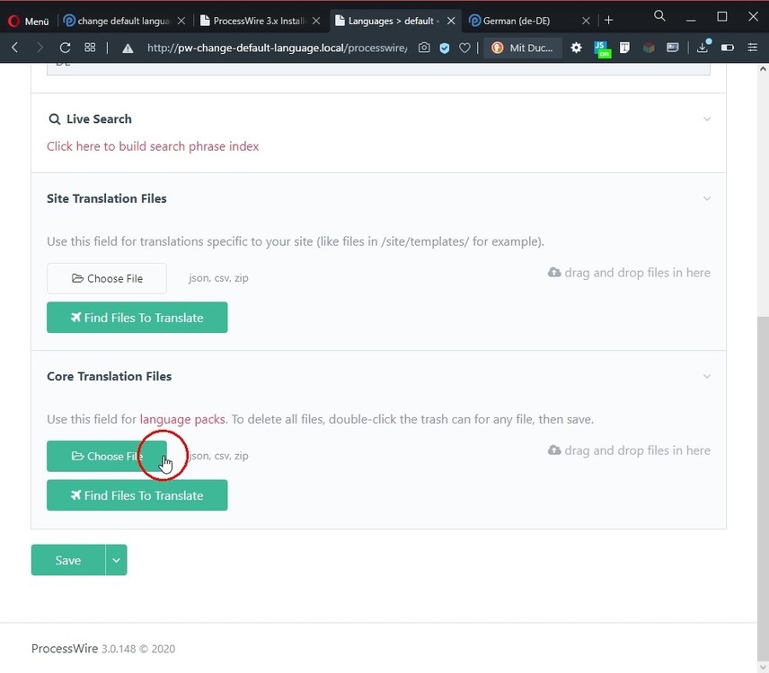769x673 pixels.
Task: Click the browser reload icon
Action: tap(65, 48)
